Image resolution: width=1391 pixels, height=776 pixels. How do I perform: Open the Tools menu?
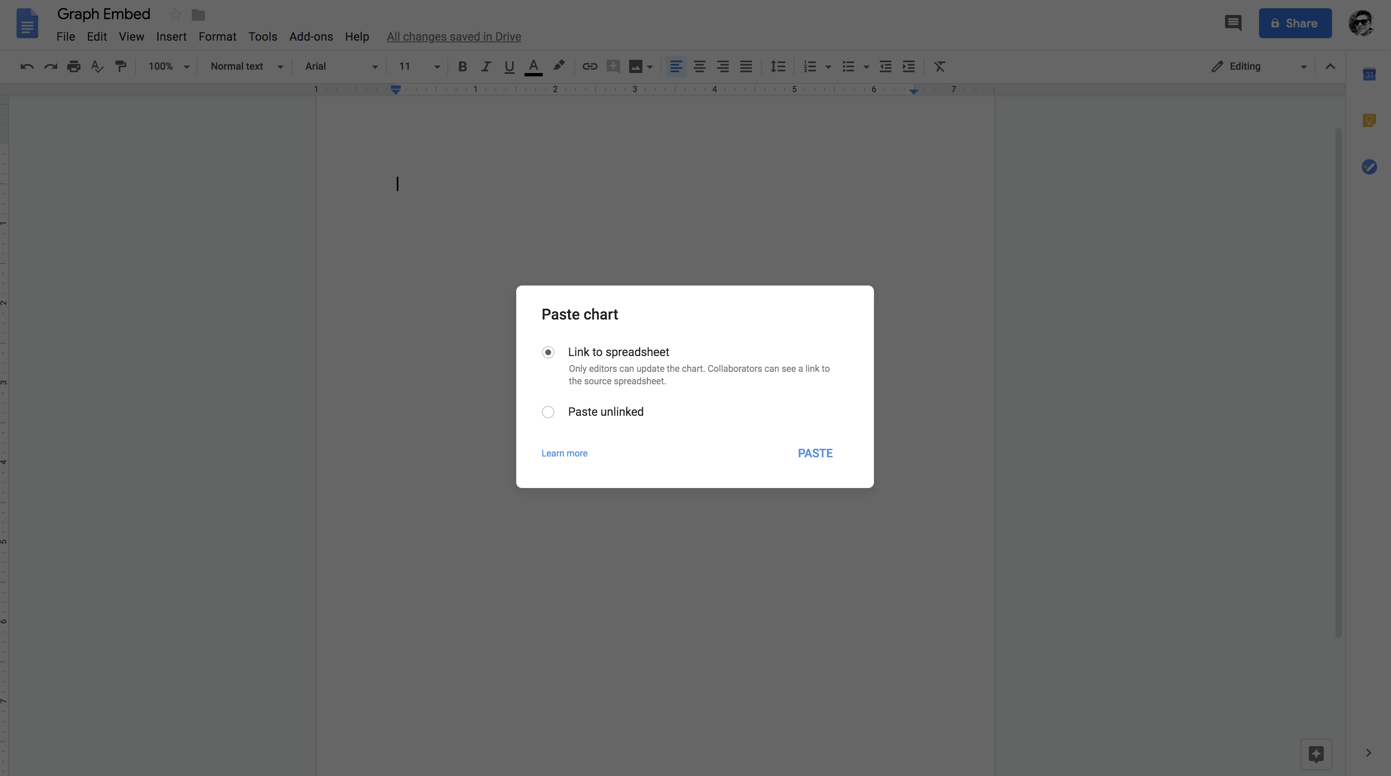coord(262,37)
